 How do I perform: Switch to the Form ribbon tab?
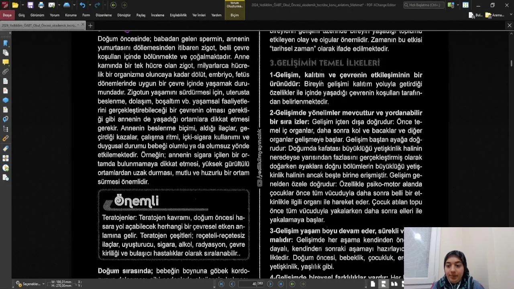click(x=86, y=15)
